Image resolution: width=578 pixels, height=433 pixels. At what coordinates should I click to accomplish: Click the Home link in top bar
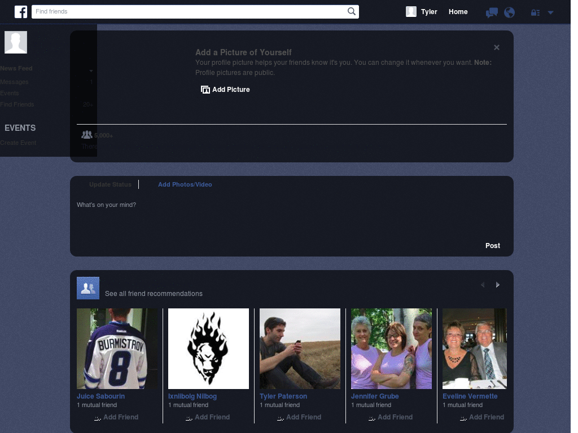pos(458,12)
